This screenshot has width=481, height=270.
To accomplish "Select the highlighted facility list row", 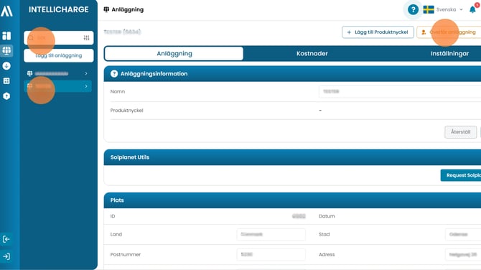I will click(x=57, y=86).
